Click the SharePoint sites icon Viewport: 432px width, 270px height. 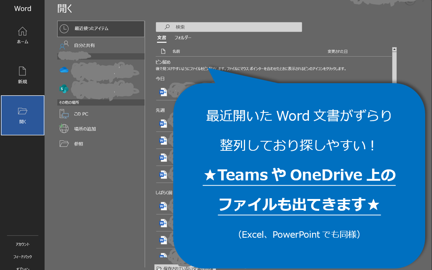tap(64, 88)
